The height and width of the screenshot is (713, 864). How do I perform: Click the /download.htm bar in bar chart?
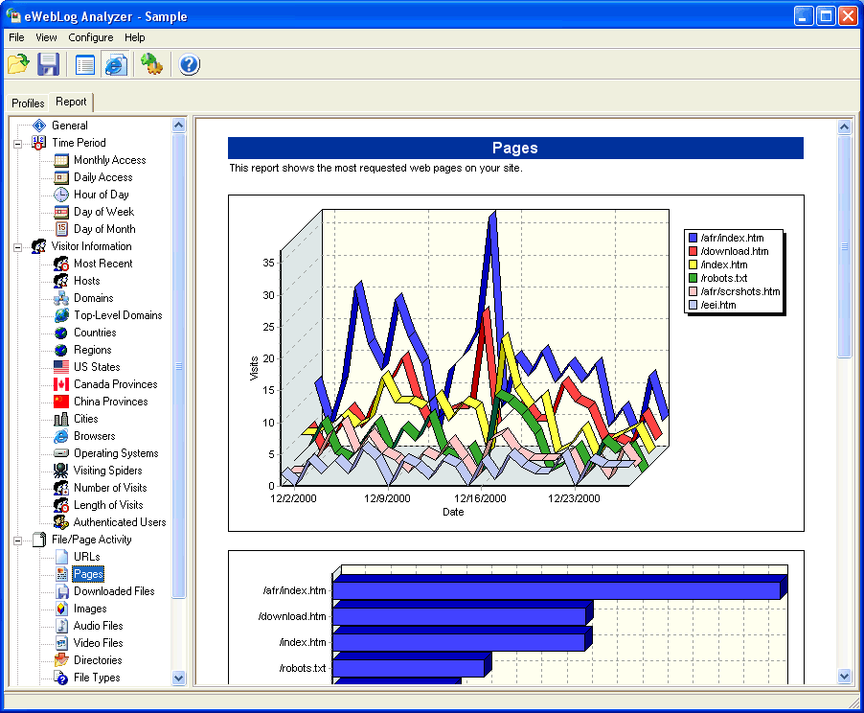coord(463,613)
